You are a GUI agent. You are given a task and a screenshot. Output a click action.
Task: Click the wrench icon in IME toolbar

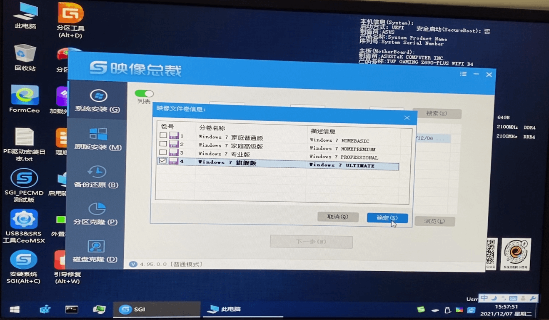(x=533, y=298)
